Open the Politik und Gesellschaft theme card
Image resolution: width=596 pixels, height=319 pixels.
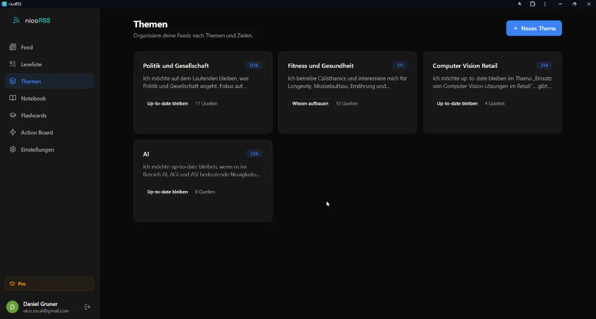203,92
